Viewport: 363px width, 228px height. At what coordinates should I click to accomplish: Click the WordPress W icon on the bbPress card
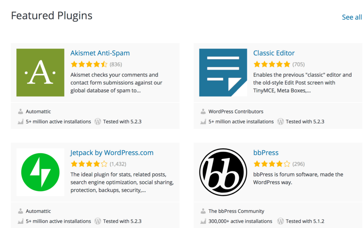click(280, 221)
